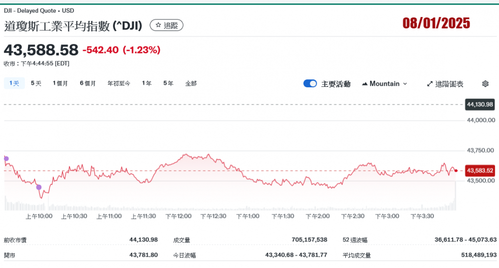
Task: Show 全部 full history range
Action: pyautogui.click(x=191, y=83)
